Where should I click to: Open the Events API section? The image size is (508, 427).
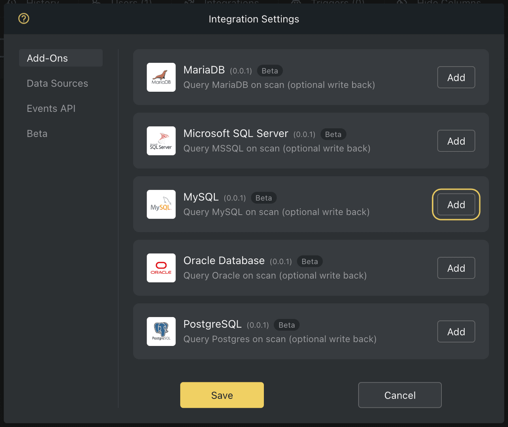51,108
